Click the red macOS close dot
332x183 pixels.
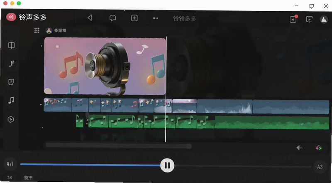5,3
